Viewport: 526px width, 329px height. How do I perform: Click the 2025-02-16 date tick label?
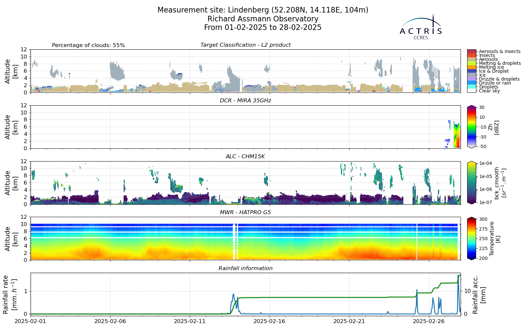click(270, 321)
